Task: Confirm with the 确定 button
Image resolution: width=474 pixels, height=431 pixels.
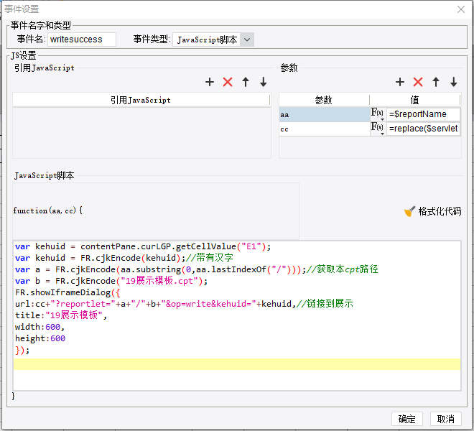Action: point(406,419)
